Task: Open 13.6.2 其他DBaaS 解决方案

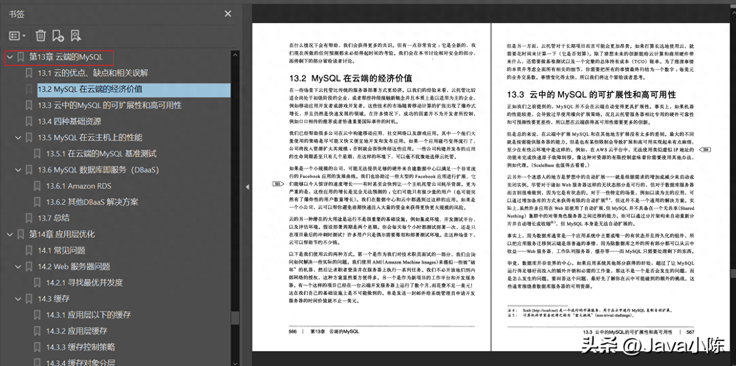Action: (x=92, y=202)
